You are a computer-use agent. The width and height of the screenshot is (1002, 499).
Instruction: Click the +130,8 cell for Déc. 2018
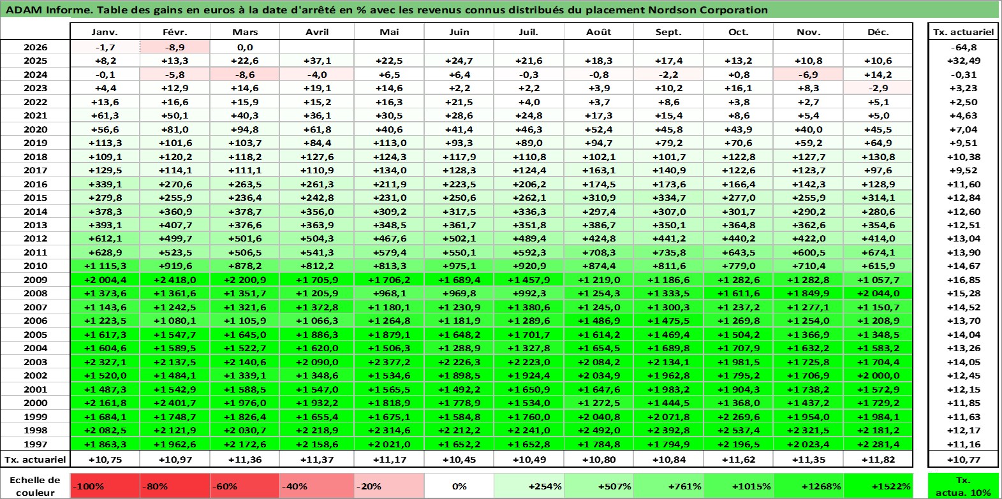[878, 157]
